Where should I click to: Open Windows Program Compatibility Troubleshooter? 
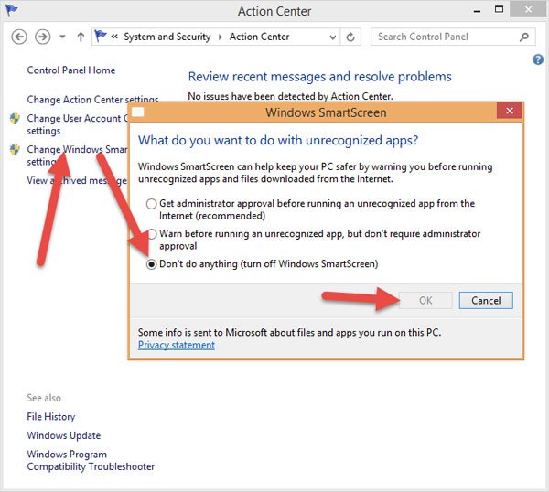[x=91, y=461]
